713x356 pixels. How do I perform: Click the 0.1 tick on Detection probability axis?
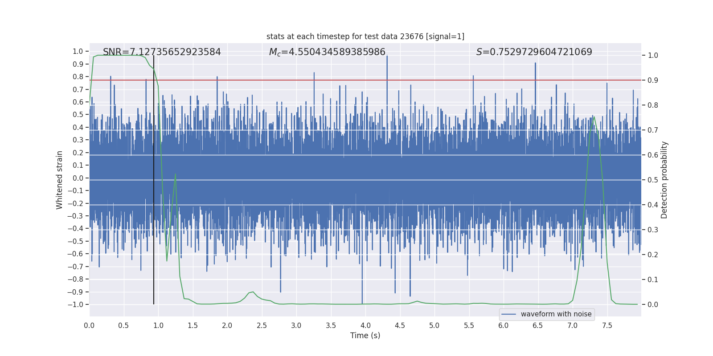tap(653, 280)
